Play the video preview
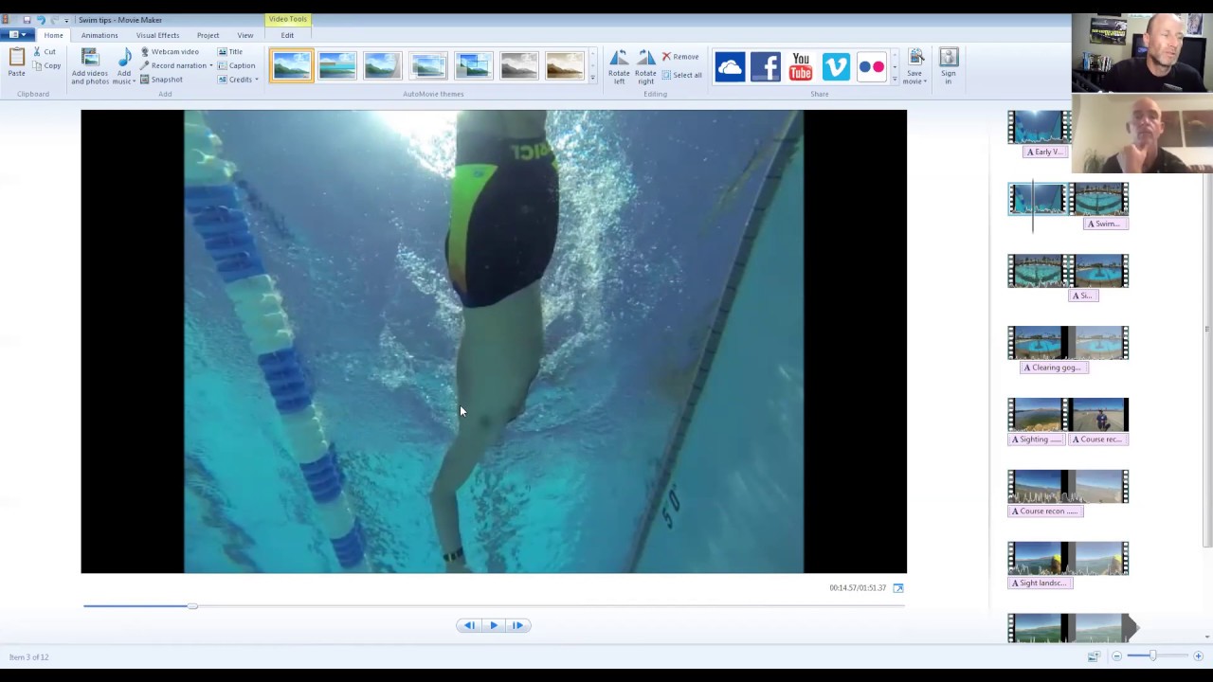Viewport: 1213px width, 682px height. 494,625
